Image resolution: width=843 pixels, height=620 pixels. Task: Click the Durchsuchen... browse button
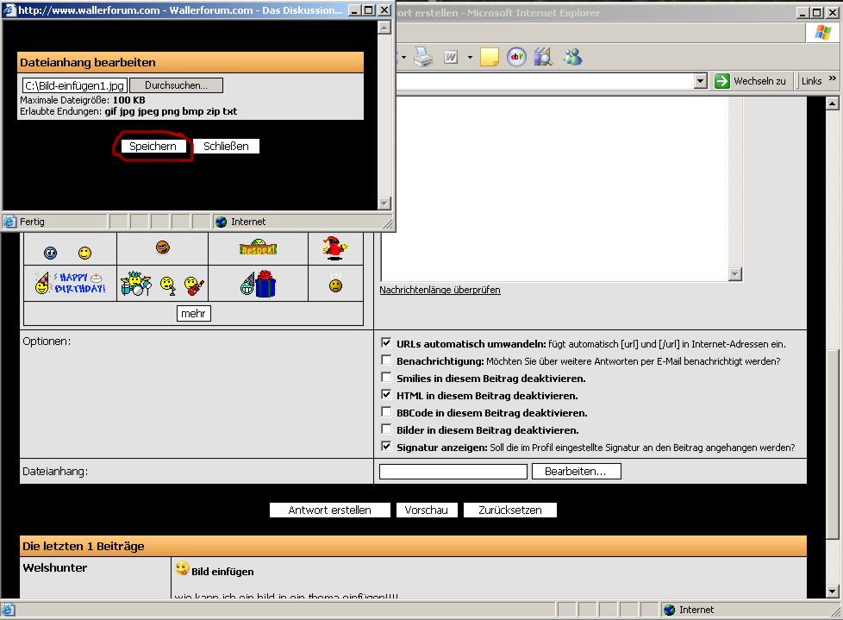[176, 85]
